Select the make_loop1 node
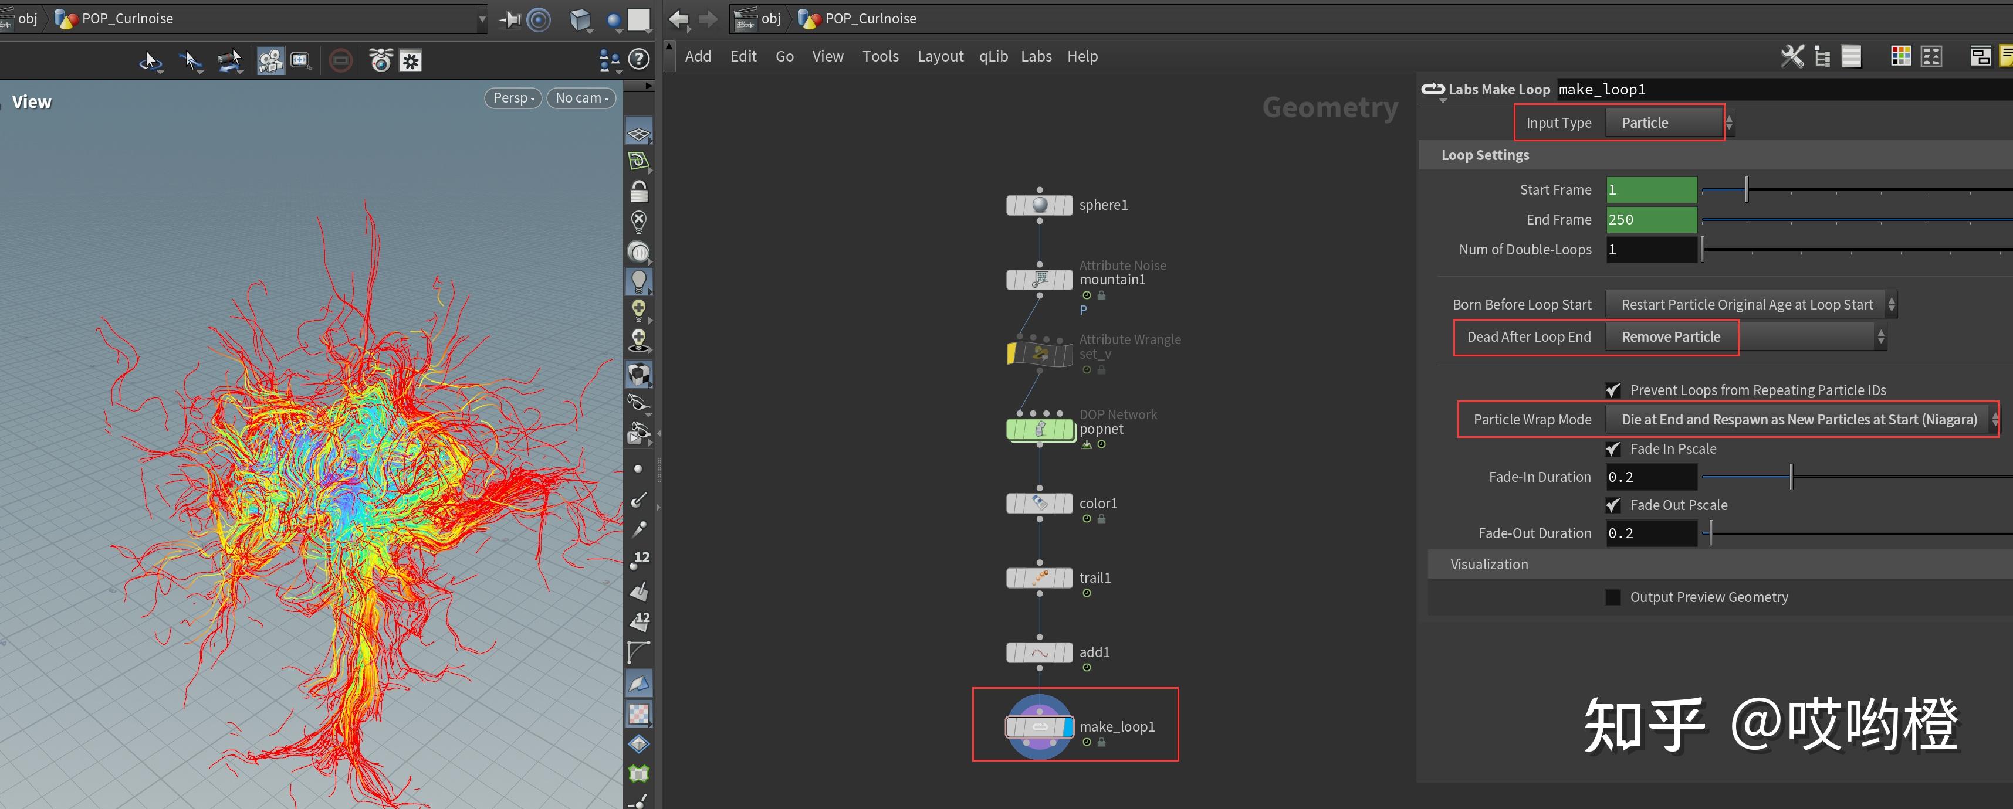 tap(1039, 727)
